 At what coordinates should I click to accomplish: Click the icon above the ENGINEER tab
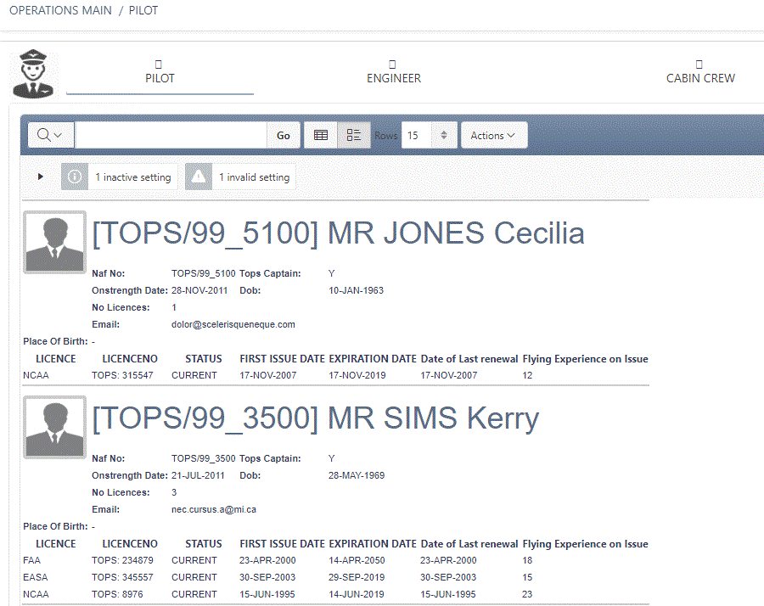[392, 64]
